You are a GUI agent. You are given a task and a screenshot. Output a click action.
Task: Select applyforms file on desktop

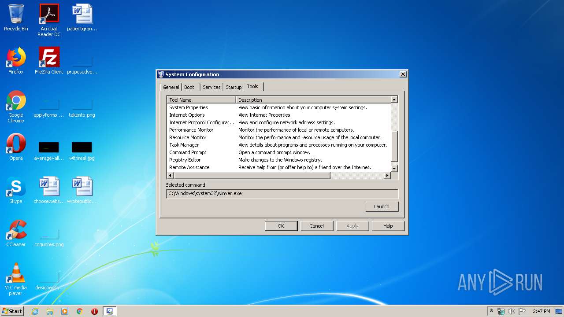point(49,108)
